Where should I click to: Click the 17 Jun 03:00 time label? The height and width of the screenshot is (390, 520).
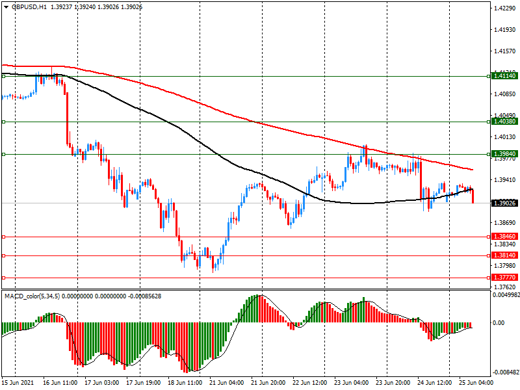tap(102, 383)
